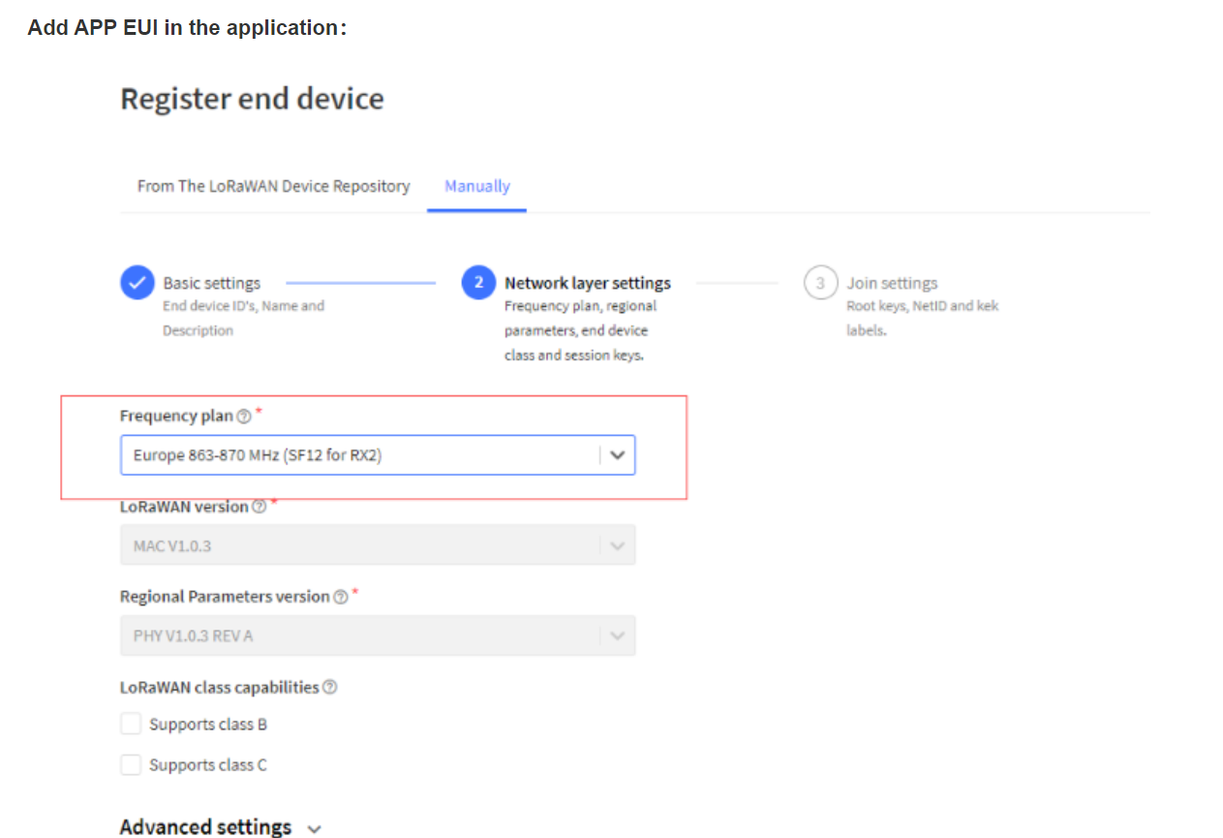Click help icon beside LoRaWAN version label
Screen dimensions: 1223x838
tap(259, 508)
